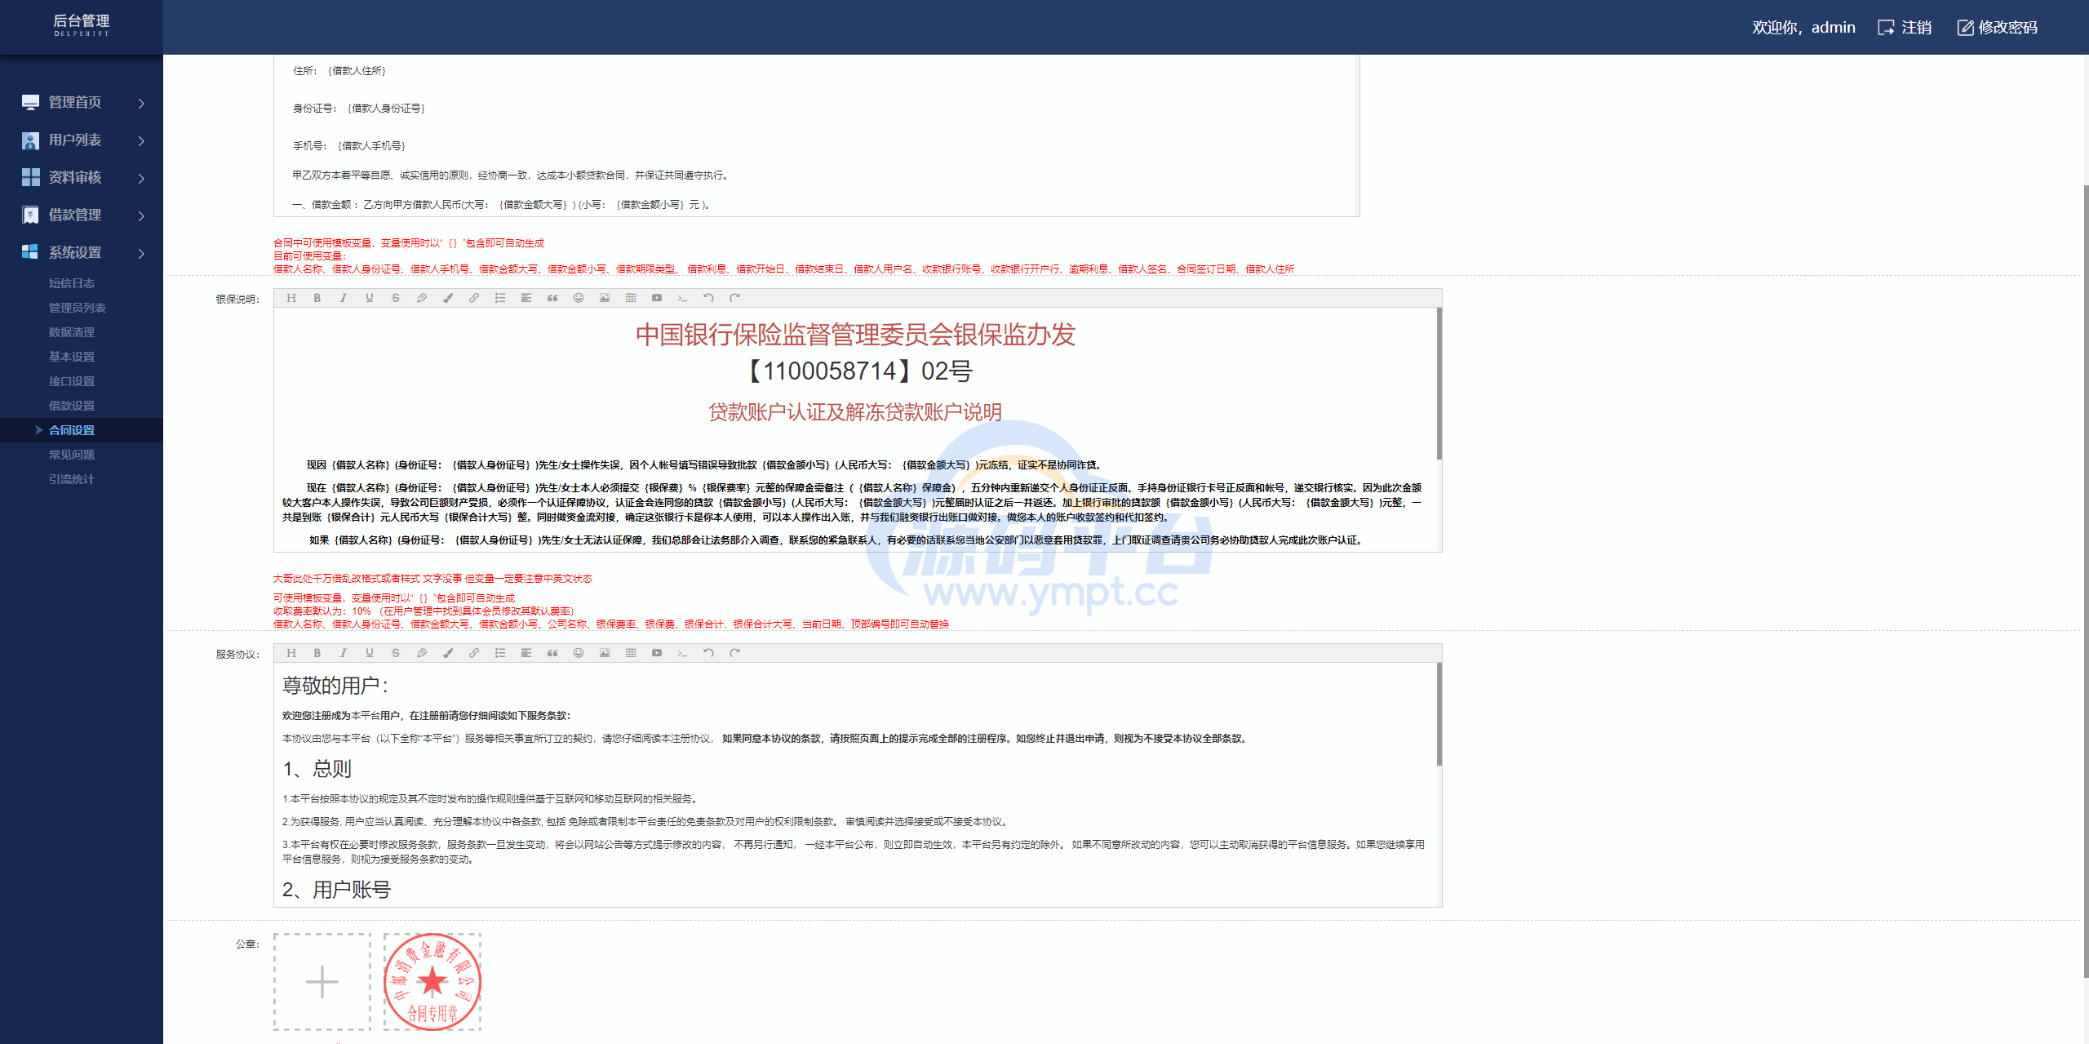Image resolution: width=2089 pixels, height=1044 pixels.
Task: Click plus box to upload 公章
Action: (322, 982)
